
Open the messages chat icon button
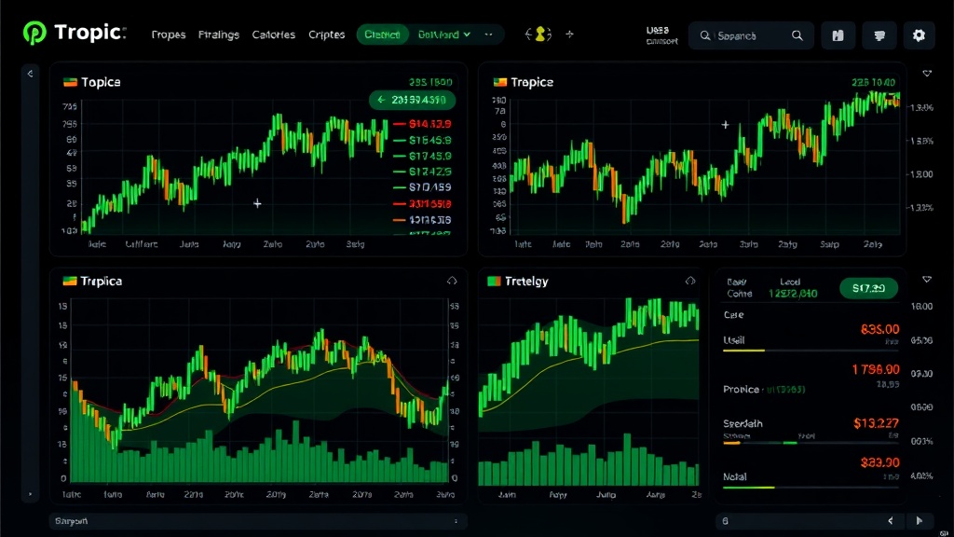click(879, 35)
